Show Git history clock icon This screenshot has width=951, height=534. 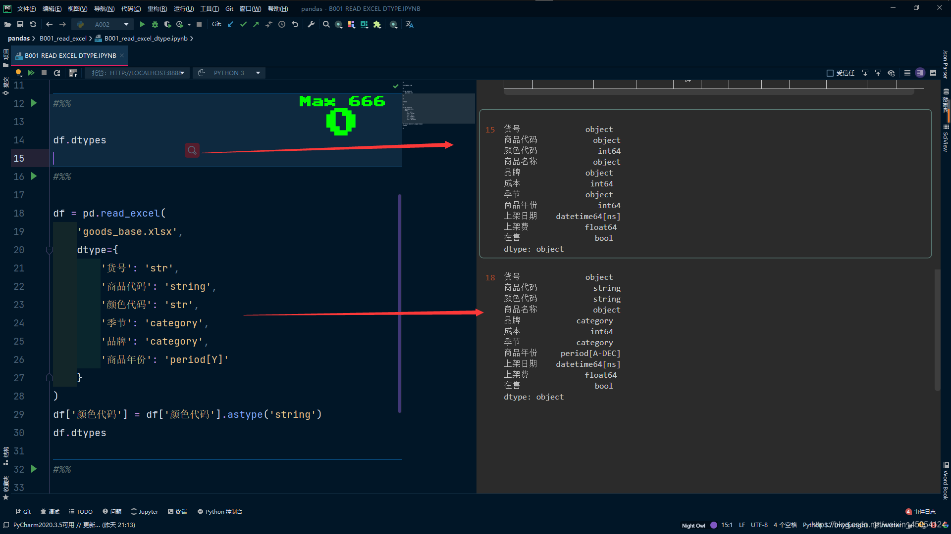(x=282, y=24)
